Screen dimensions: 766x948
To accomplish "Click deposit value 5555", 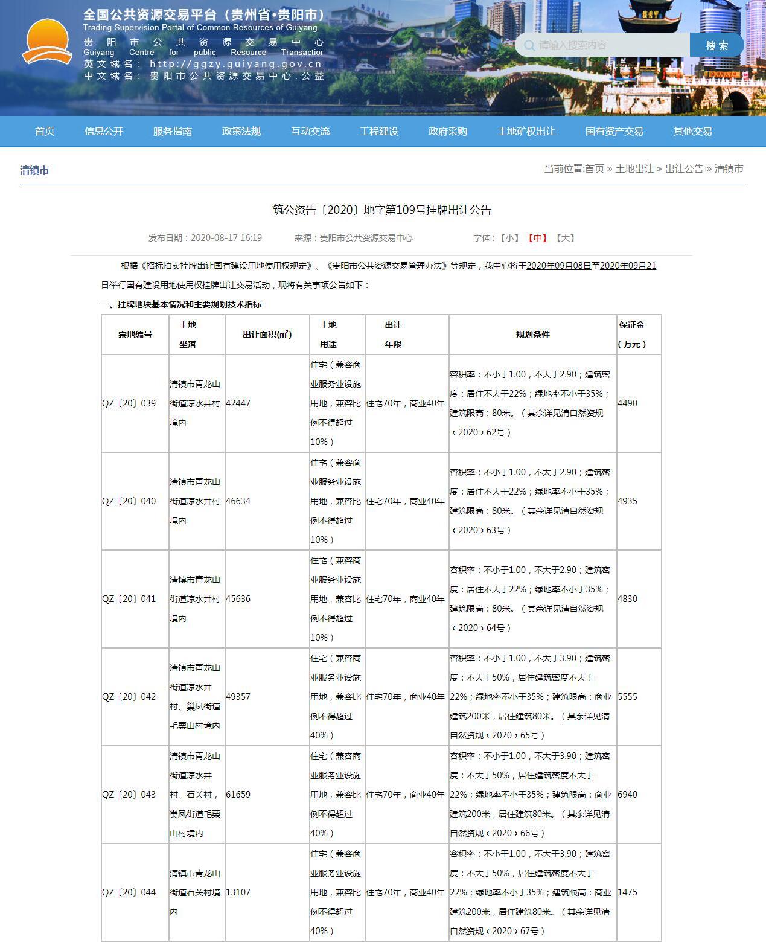I will [628, 697].
